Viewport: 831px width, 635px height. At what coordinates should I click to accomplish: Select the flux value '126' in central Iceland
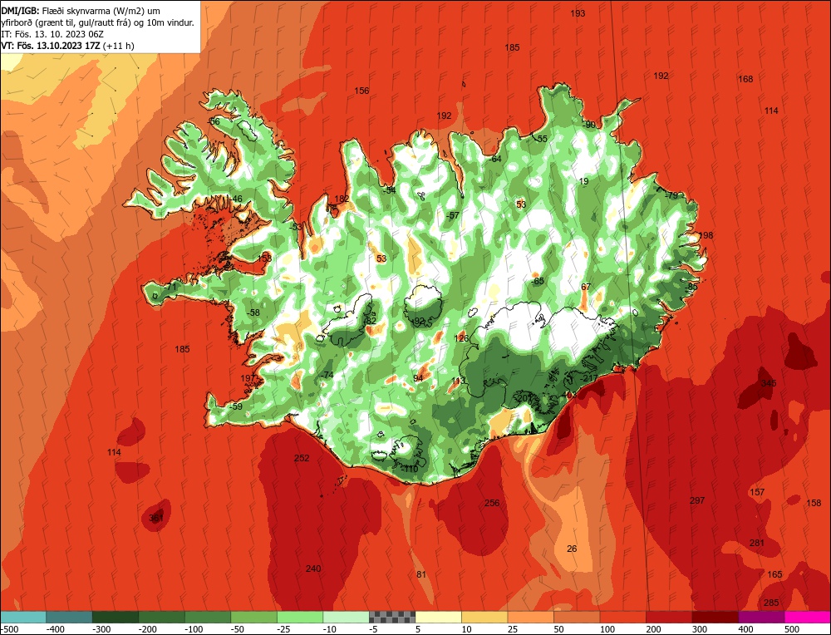pos(461,338)
